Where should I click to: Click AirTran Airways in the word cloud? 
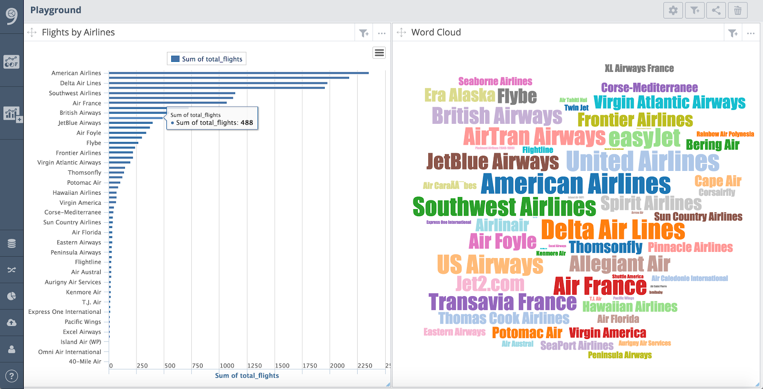pyautogui.click(x=535, y=137)
